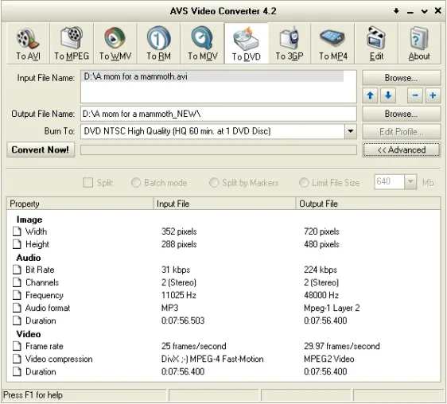This screenshot has height=404, width=447.
Task: Click the '0:07:56.503' audio duration value
Action: 183,320
